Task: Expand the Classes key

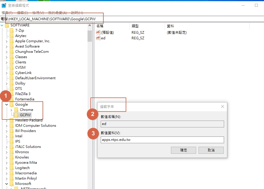Action: click(x=6, y=57)
